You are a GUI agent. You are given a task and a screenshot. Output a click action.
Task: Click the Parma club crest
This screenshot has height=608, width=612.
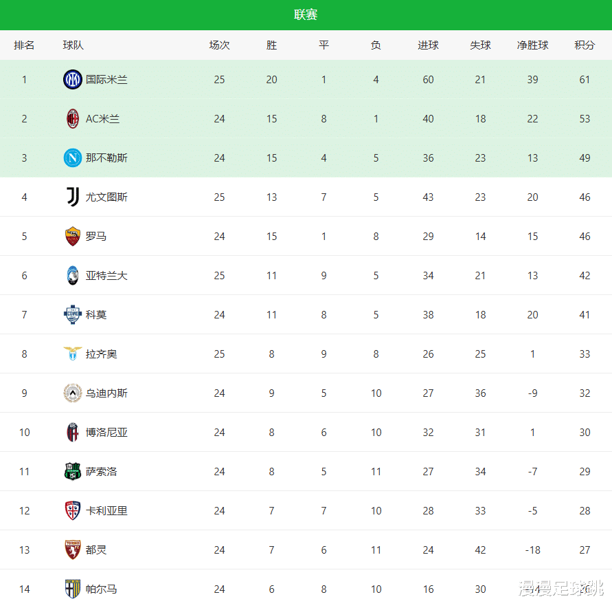72,589
